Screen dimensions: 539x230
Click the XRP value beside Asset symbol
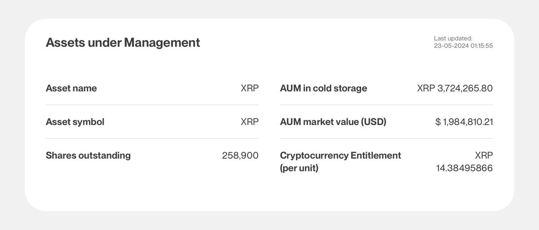click(249, 122)
